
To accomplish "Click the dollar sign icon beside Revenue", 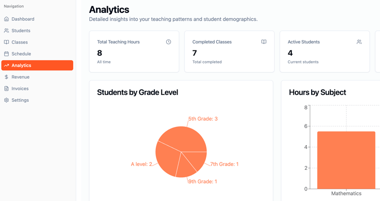I will pyautogui.click(x=6, y=77).
